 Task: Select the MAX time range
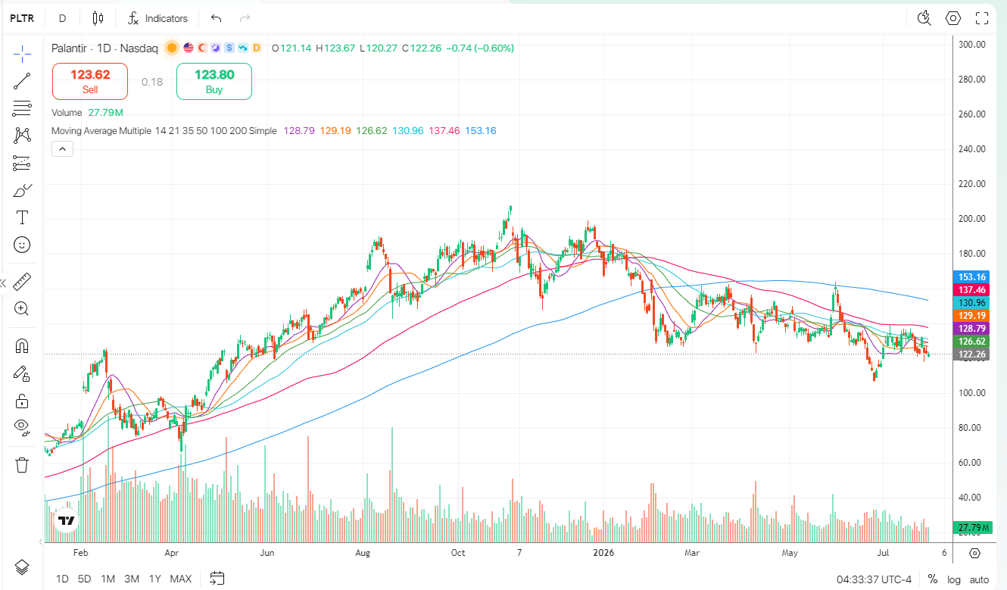[181, 579]
